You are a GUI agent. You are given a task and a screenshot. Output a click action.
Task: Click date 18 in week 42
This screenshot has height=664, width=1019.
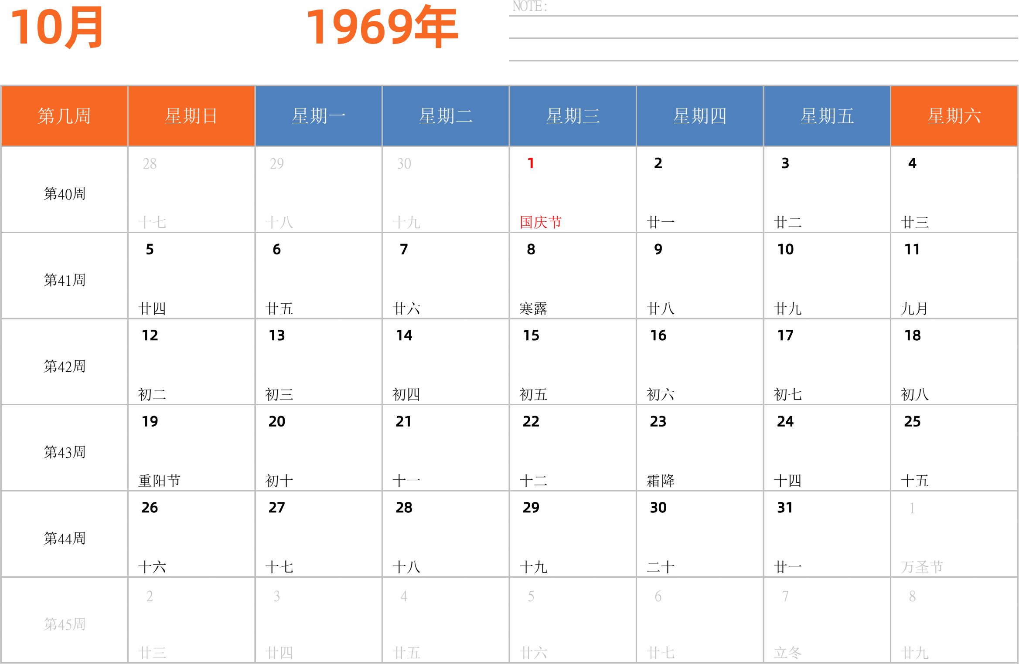(x=912, y=335)
